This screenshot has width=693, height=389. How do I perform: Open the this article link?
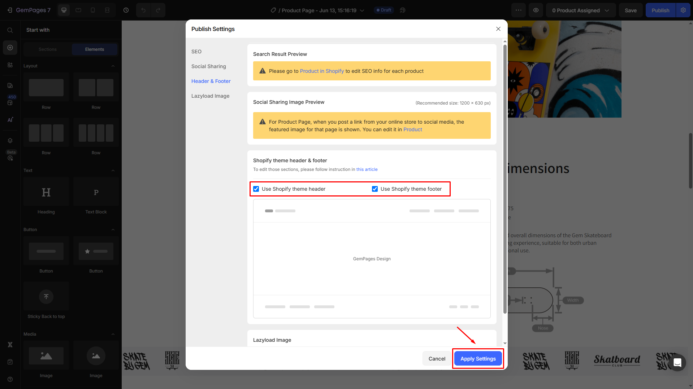[367, 169]
